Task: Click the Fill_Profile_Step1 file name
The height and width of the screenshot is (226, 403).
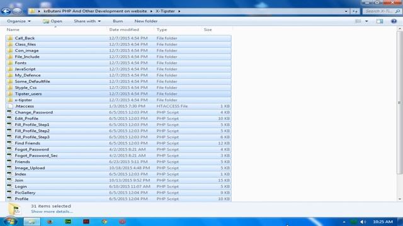Action: tap(32, 125)
